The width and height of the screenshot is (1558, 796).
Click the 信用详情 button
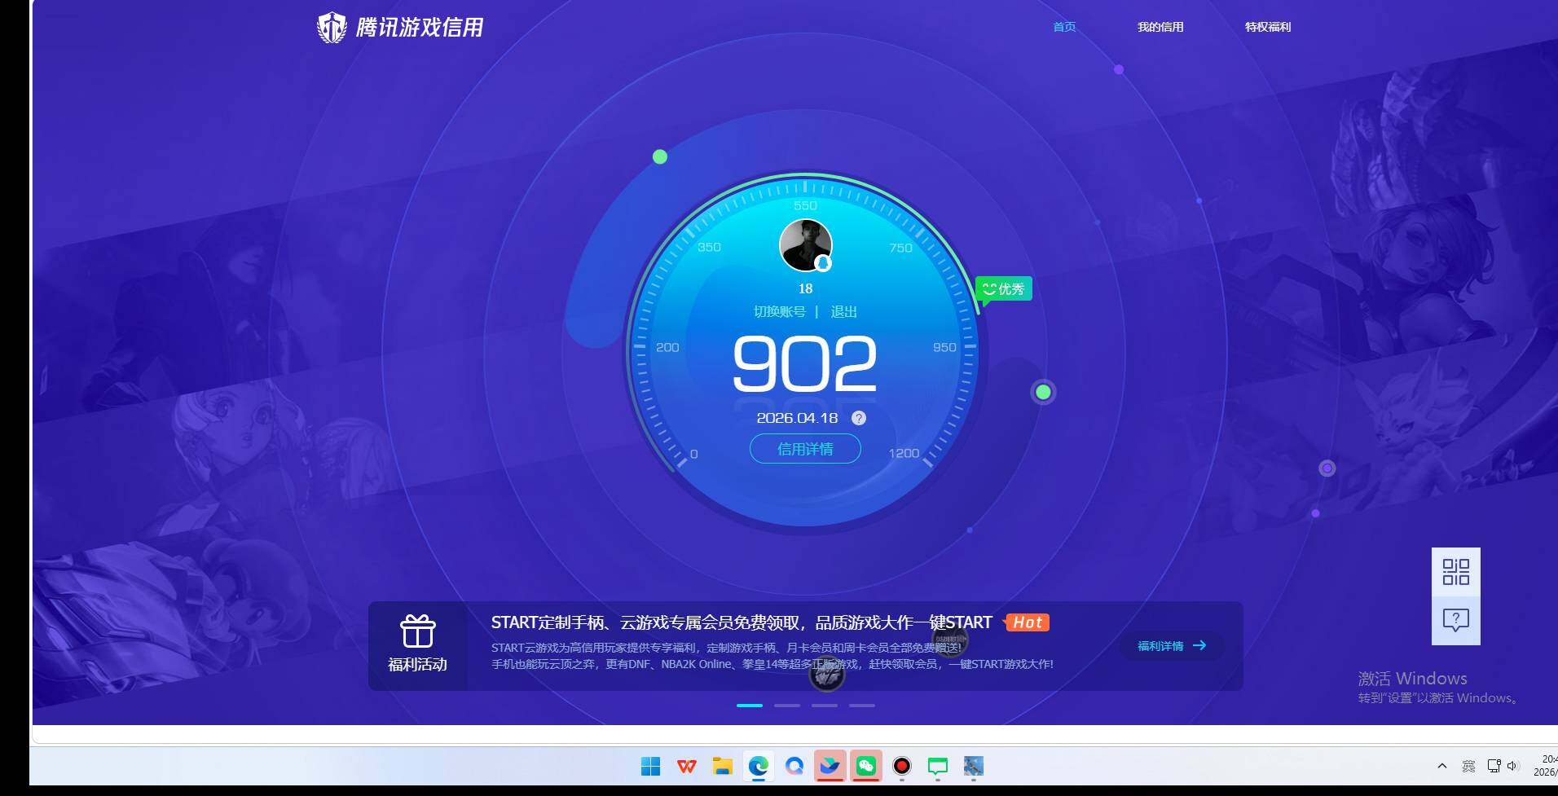point(804,449)
